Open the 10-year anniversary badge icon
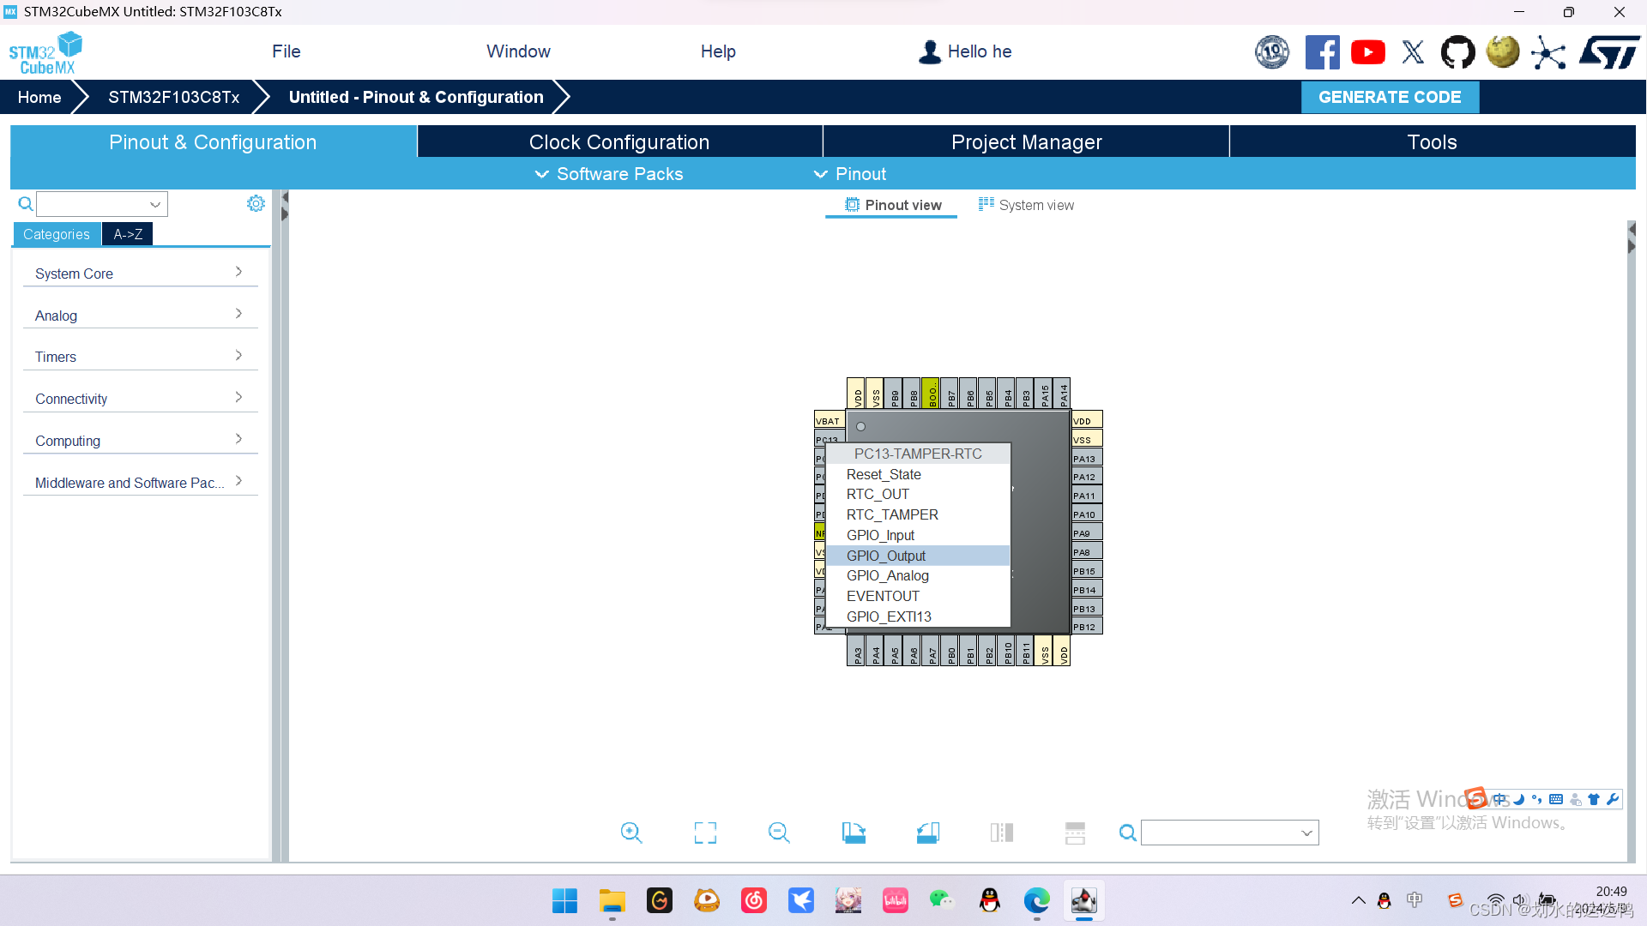This screenshot has width=1647, height=926. click(1272, 52)
